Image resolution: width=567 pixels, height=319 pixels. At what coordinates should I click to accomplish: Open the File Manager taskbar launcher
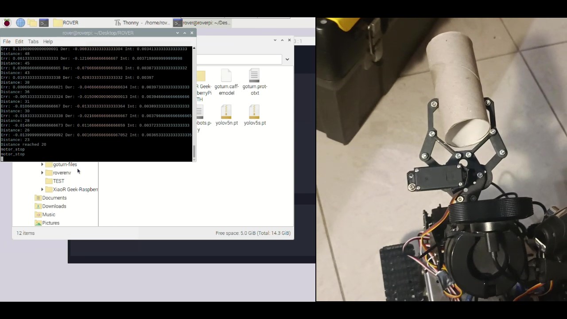click(32, 23)
